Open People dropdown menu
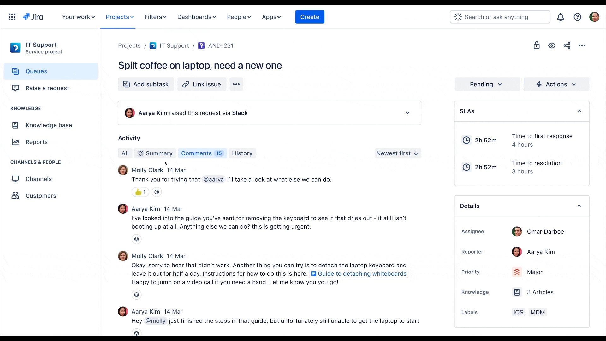Viewport: 606px width, 341px height. tap(239, 17)
